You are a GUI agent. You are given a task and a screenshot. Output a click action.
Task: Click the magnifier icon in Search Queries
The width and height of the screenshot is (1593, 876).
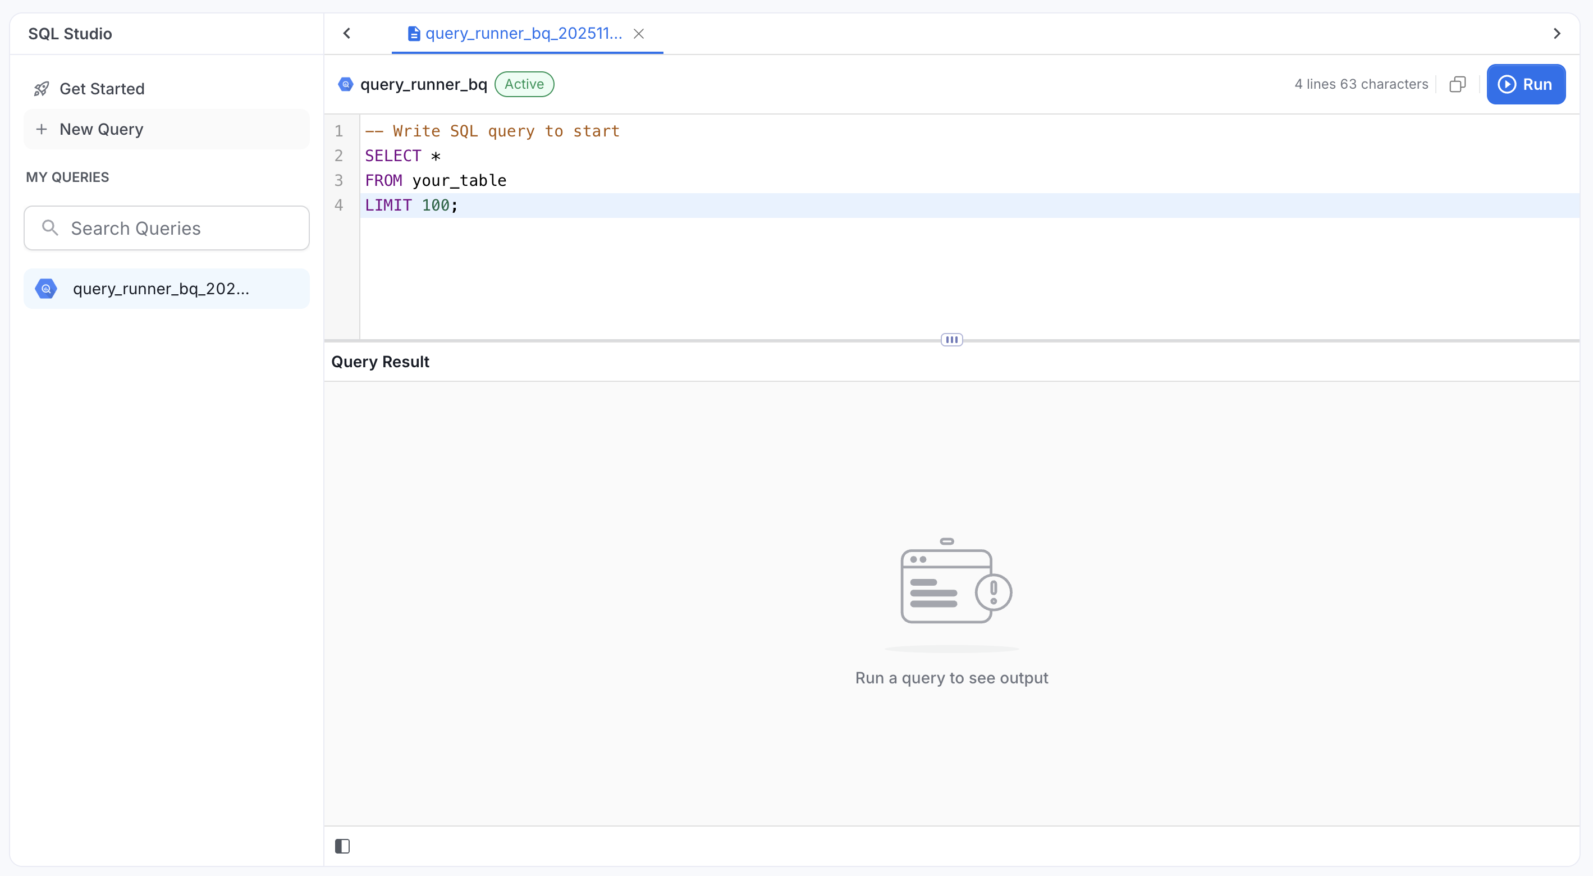coord(51,227)
